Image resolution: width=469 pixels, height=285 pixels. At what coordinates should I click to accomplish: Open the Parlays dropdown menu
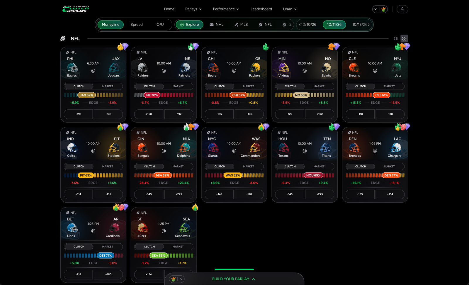click(x=193, y=9)
